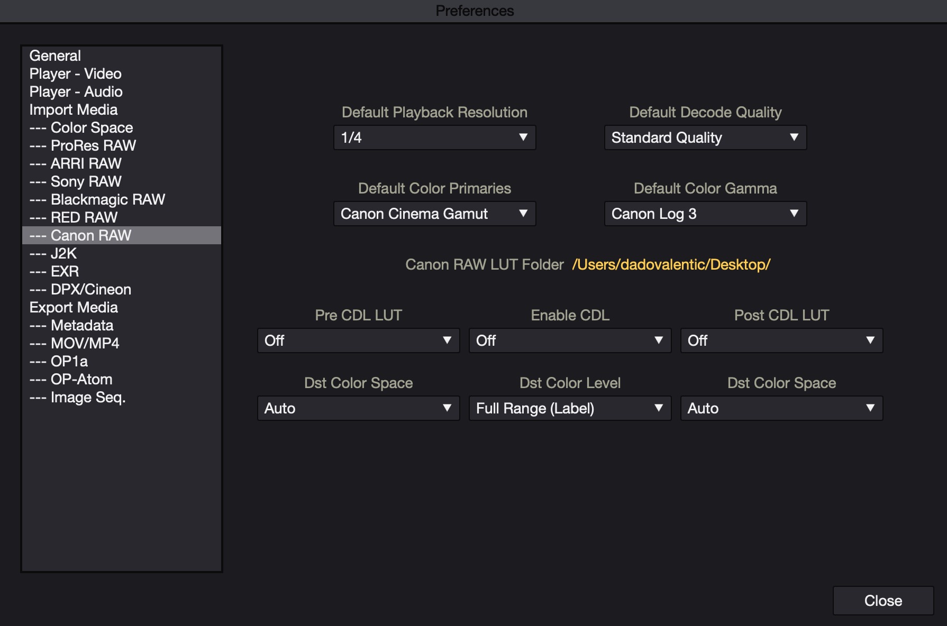Toggle the Enable CDL dropdown

(570, 340)
